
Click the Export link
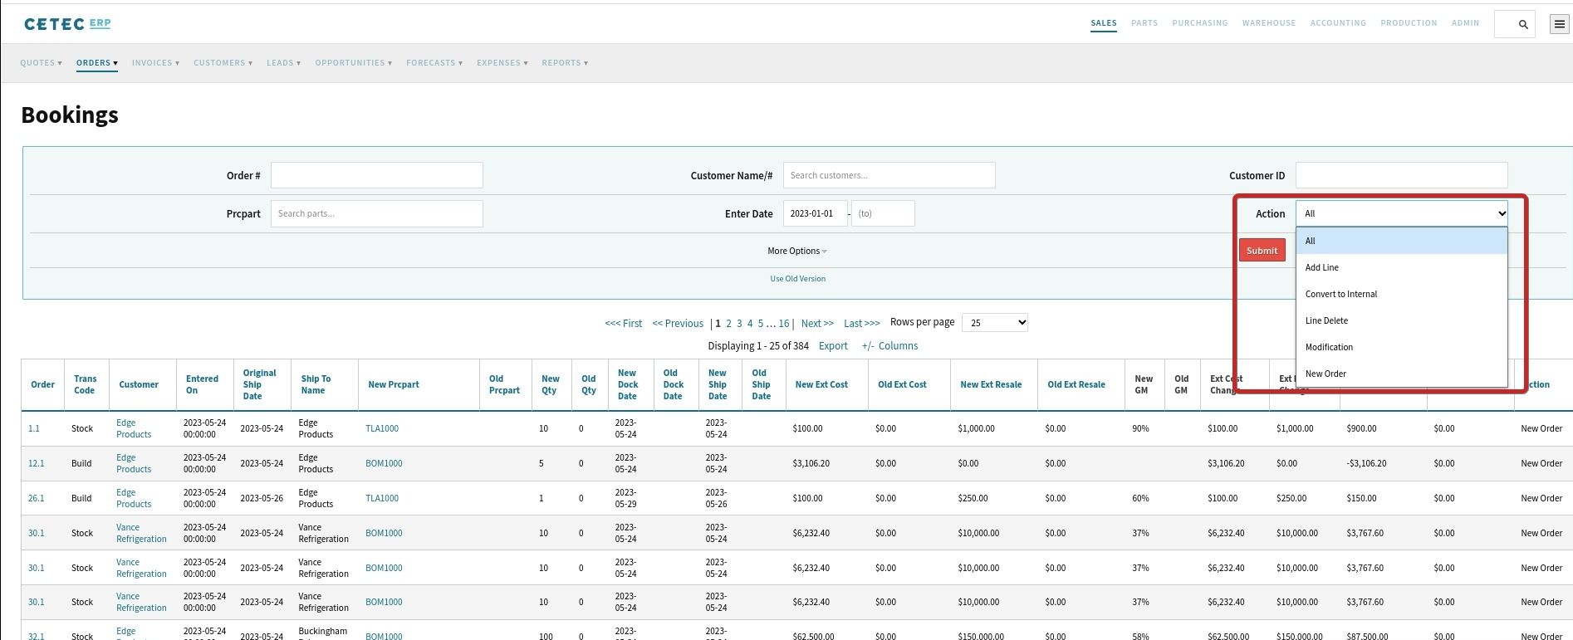point(832,346)
